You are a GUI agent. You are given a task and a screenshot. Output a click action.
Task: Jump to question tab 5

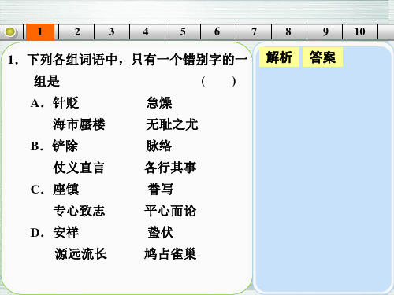183,31
